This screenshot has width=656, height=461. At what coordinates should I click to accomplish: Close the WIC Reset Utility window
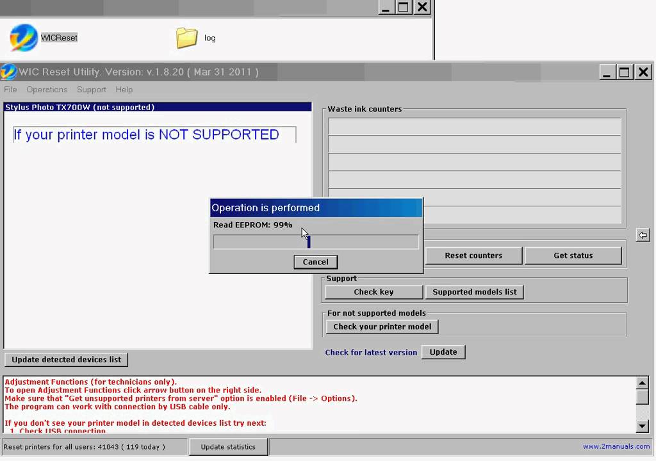coord(643,72)
